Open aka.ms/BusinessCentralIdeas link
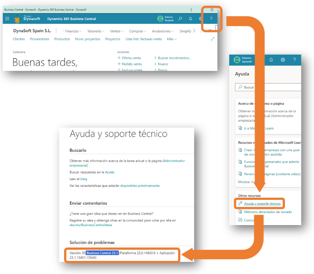This screenshot has height=274, width=314. (91, 225)
